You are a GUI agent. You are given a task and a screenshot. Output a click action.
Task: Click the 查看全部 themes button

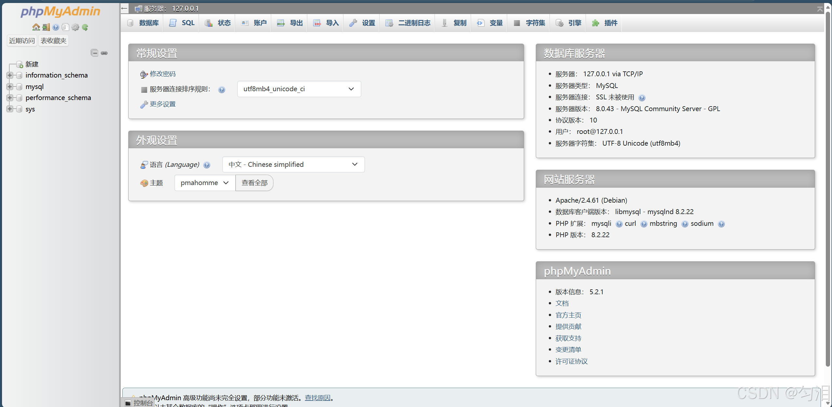click(x=254, y=183)
